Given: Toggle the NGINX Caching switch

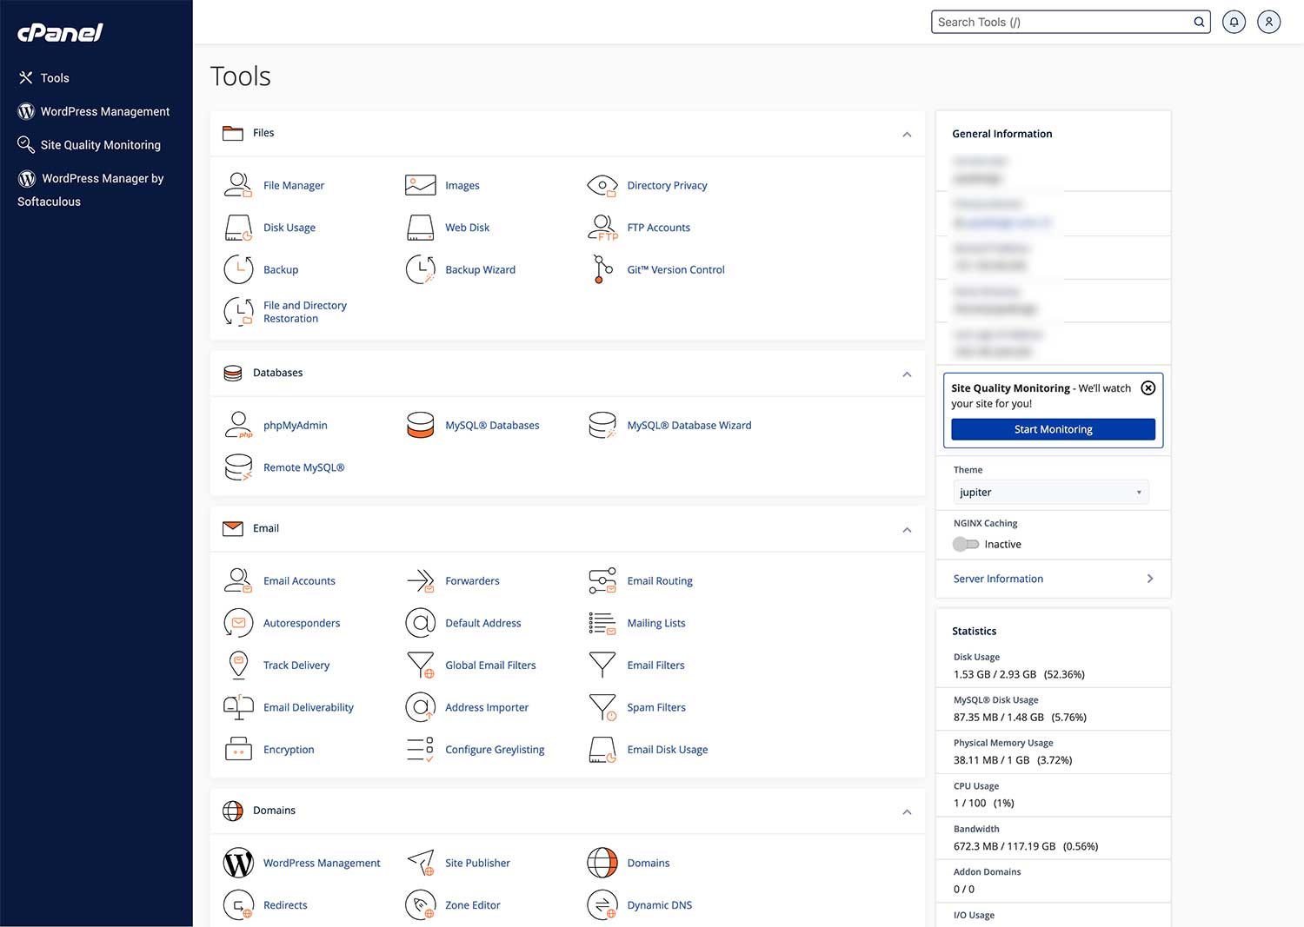Looking at the screenshot, I should pyautogui.click(x=966, y=544).
